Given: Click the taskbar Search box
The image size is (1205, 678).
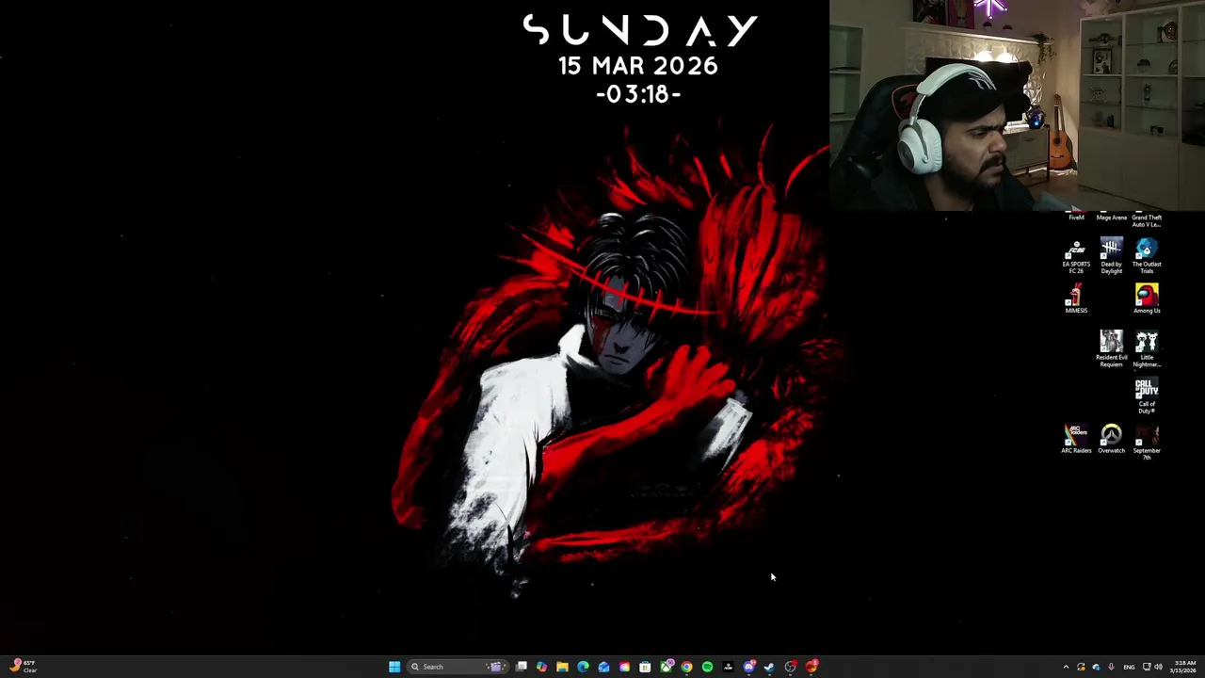Looking at the screenshot, I should tap(458, 667).
